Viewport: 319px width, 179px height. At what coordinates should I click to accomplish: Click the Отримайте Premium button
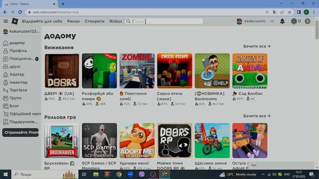click(x=20, y=133)
